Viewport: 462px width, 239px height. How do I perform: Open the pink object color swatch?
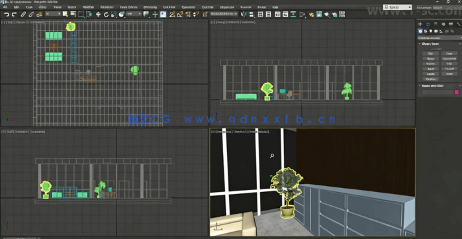(457, 92)
